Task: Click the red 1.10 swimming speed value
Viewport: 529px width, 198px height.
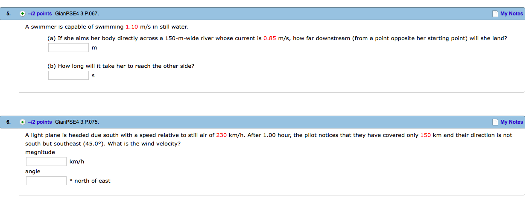Action: click(x=132, y=27)
